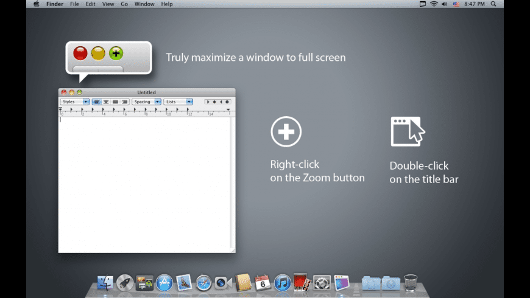This screenshot has height=298, width=530.
Task: Pick the center tab stop diamond button
Action: point(214,102)
